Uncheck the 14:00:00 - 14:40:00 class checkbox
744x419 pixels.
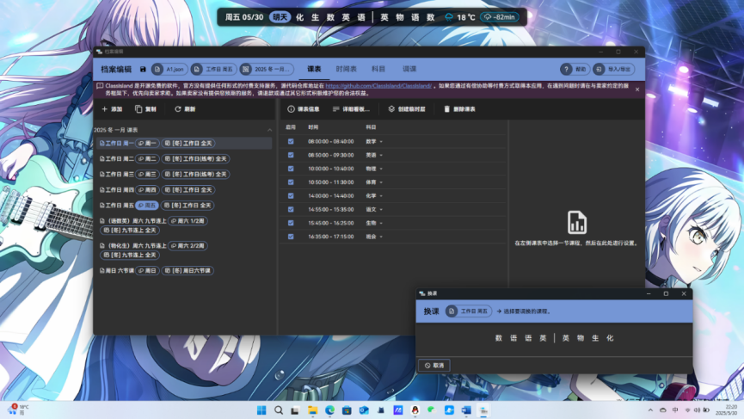pyautogui.click(x=291, y=195)
